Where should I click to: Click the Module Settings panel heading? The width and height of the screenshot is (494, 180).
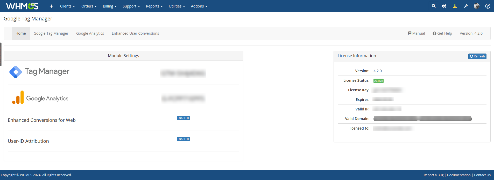point(123,56)
